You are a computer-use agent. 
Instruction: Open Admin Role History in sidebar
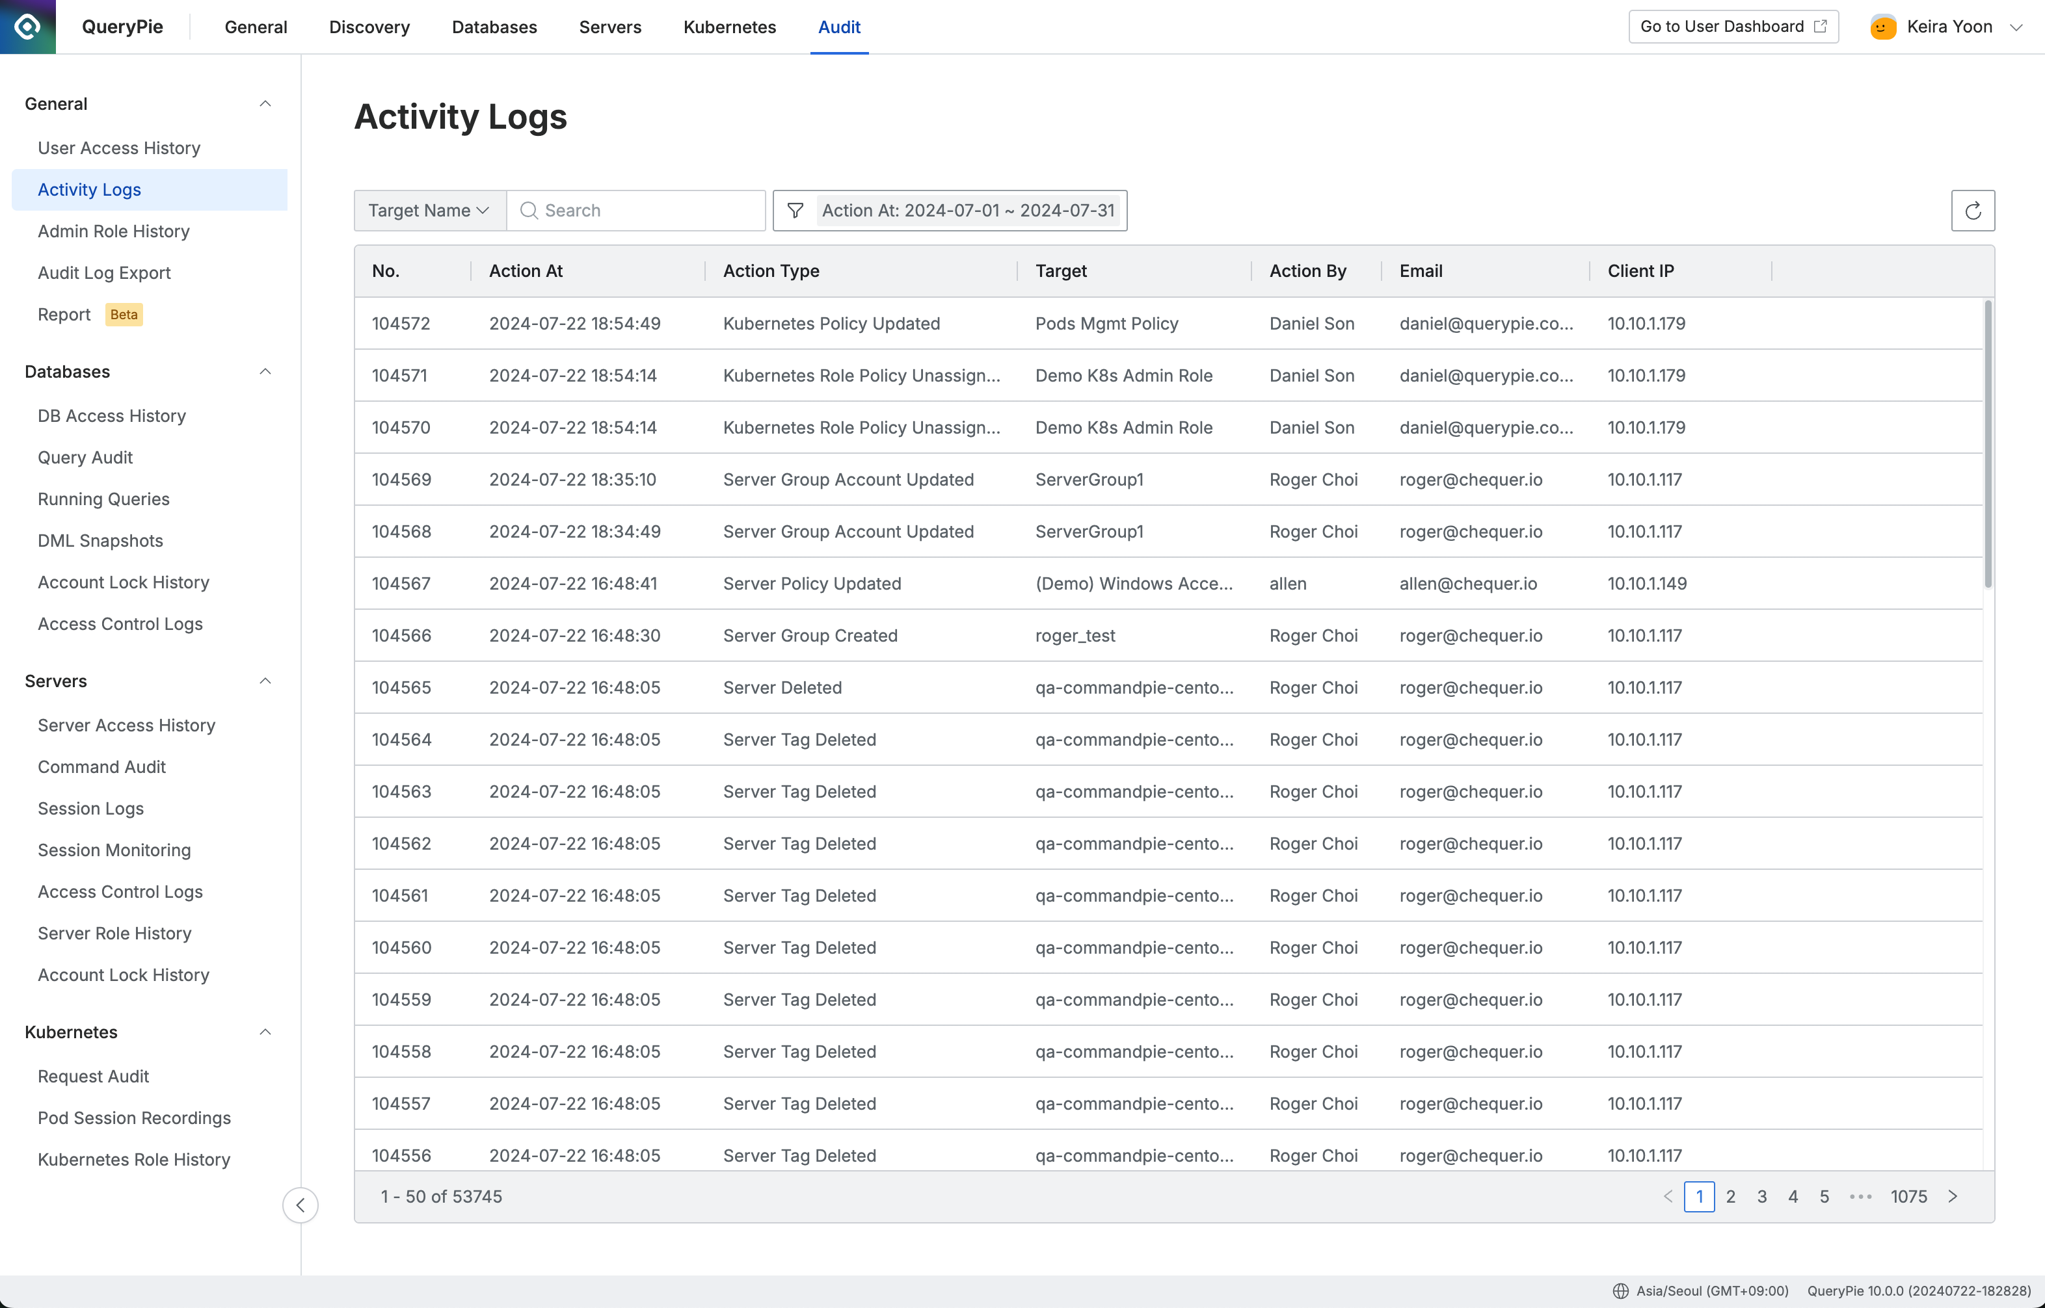coord(113,231)
